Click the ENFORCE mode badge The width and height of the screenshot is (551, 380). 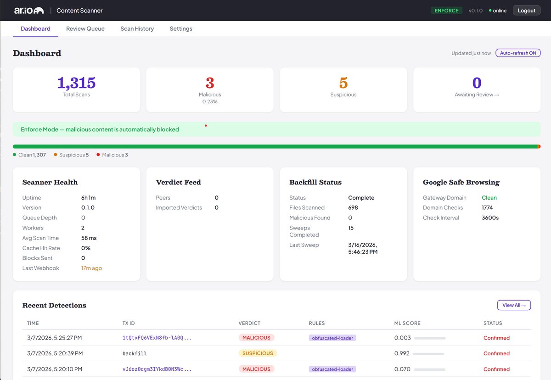(x=447, y=11)
